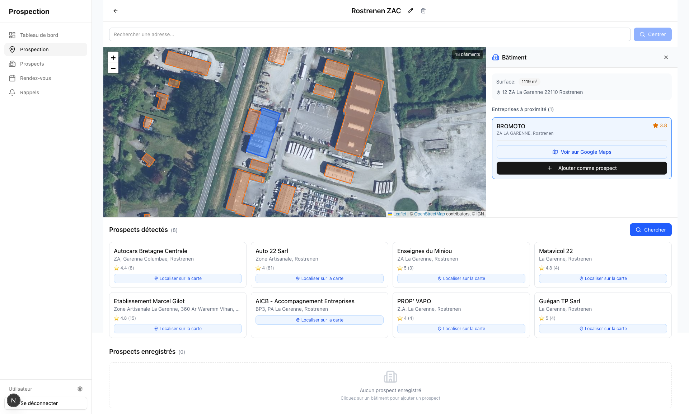Zoom out on the map
The height and width of the screenshot is (414, 689).
point(113,68)
